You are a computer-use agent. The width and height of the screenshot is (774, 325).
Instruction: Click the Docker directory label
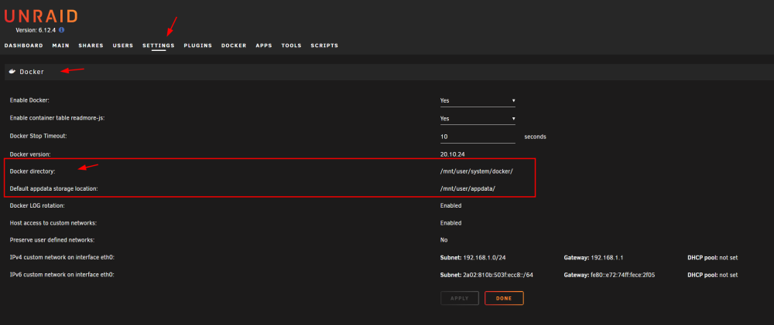tap(33, 171)
